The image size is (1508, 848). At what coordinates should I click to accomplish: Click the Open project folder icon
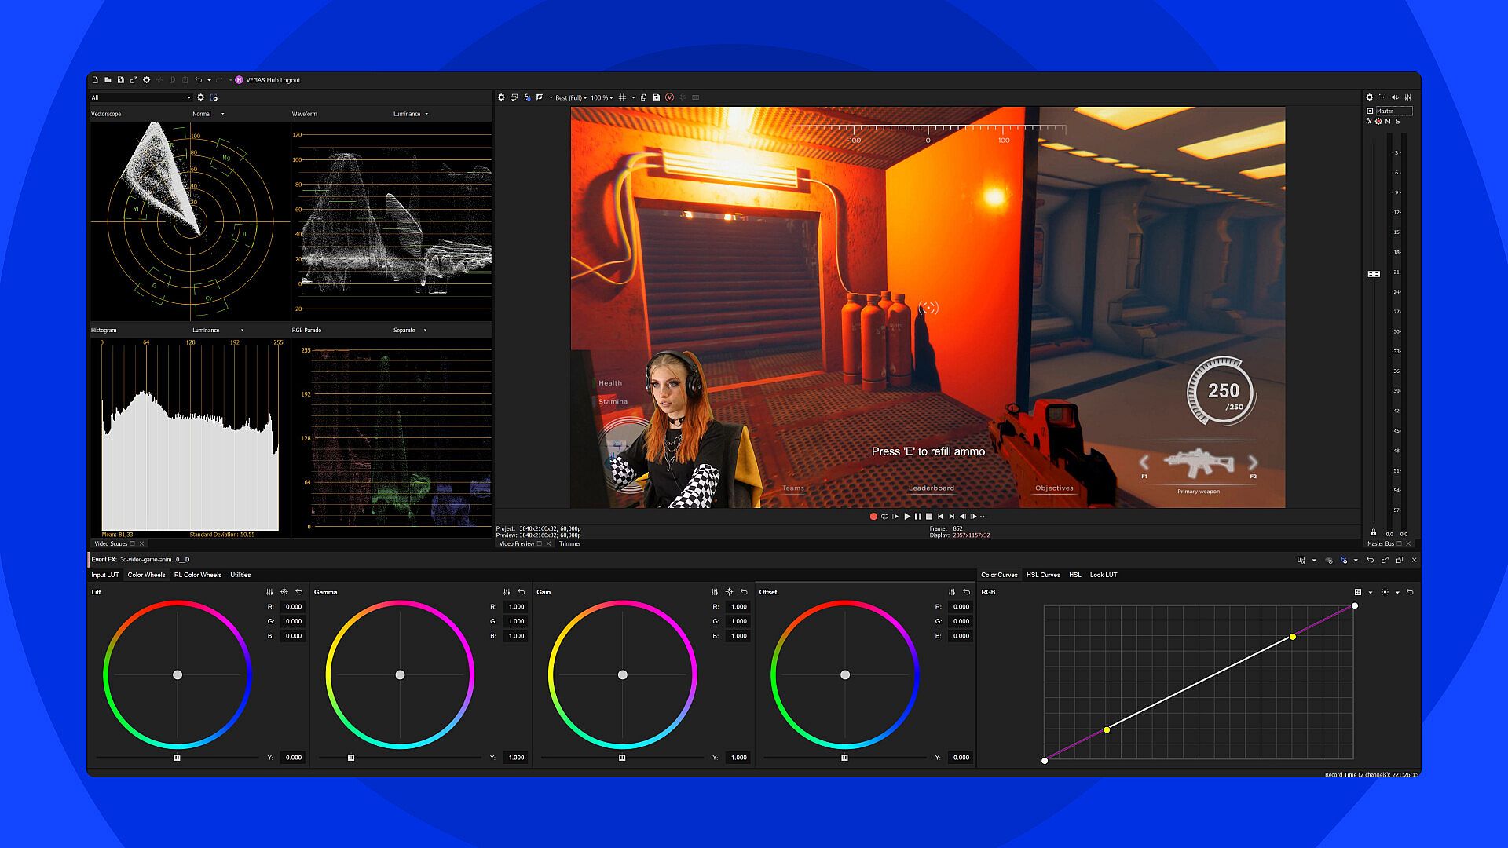tap(108, 80)
